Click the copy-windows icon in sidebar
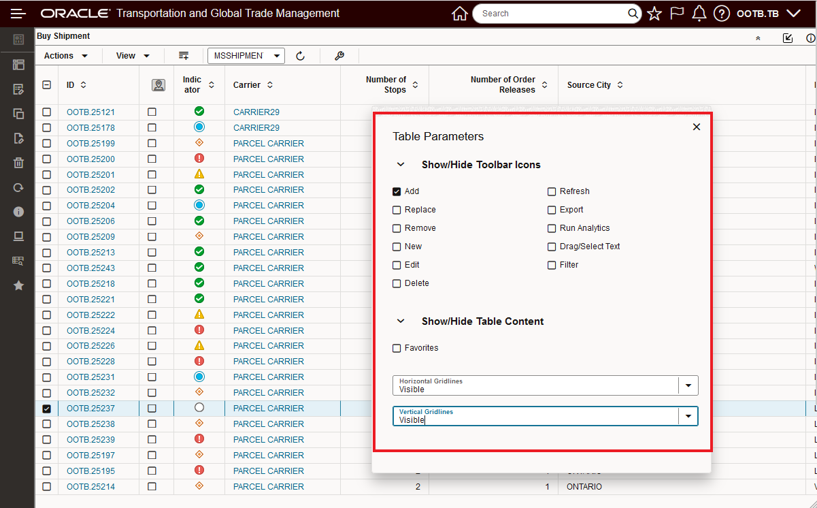The width and height of the screenshot is (817, 508). tap(18, 114)
